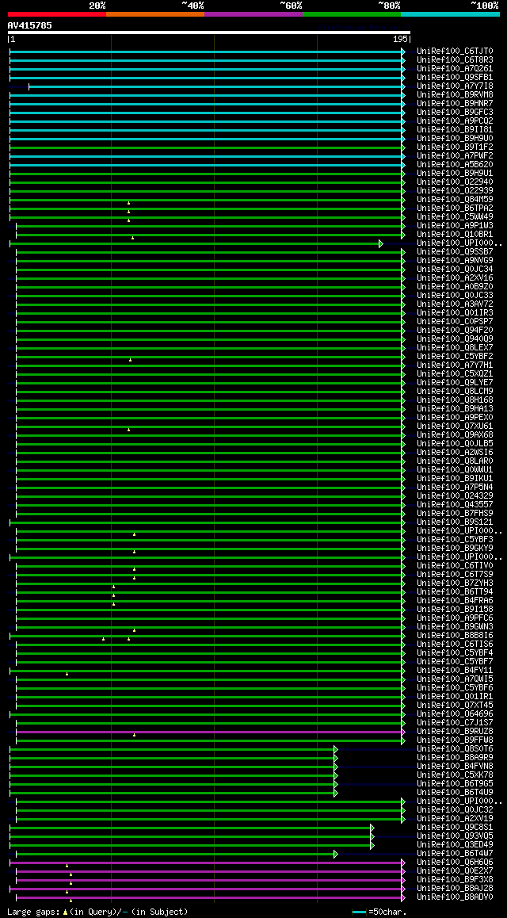
Task: Open hit UniRef100_Q9SFB1
Action: click(455, 77)
